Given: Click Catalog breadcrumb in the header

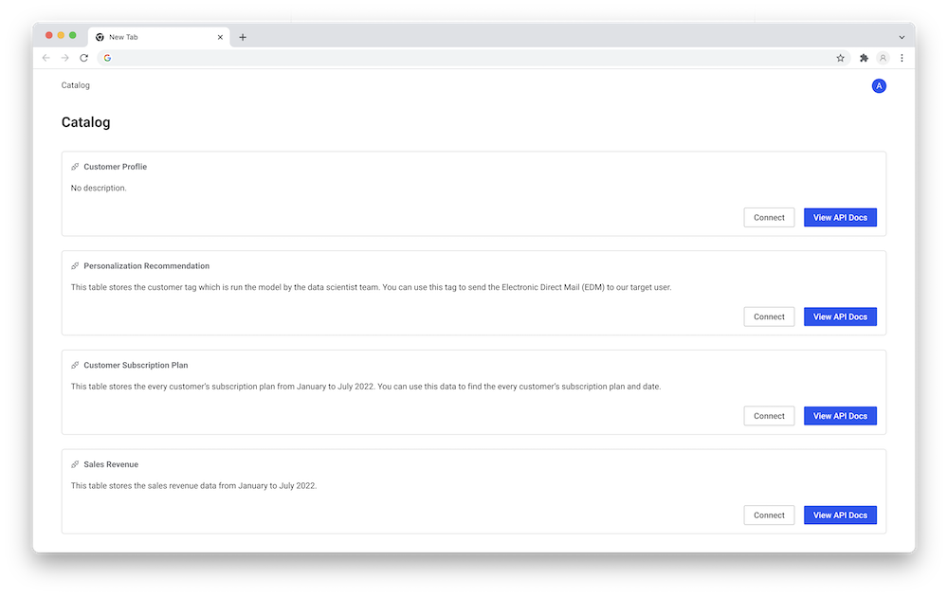Looking at the screenshot, I should click(76, 85).
